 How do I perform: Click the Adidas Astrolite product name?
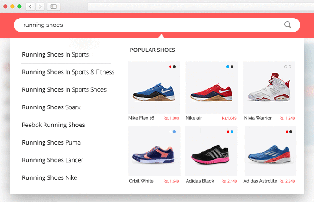[260, 181]
